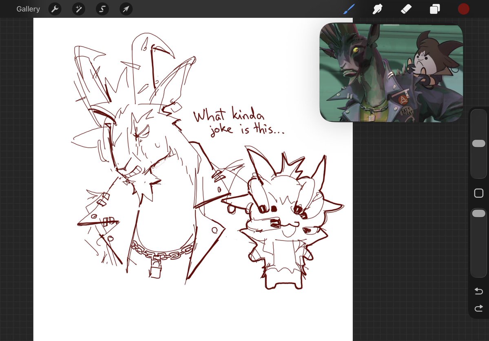Open the Adjustments magic wand menu
The height and width of the screenshot is (341, 489).
(x=79, y=9)
